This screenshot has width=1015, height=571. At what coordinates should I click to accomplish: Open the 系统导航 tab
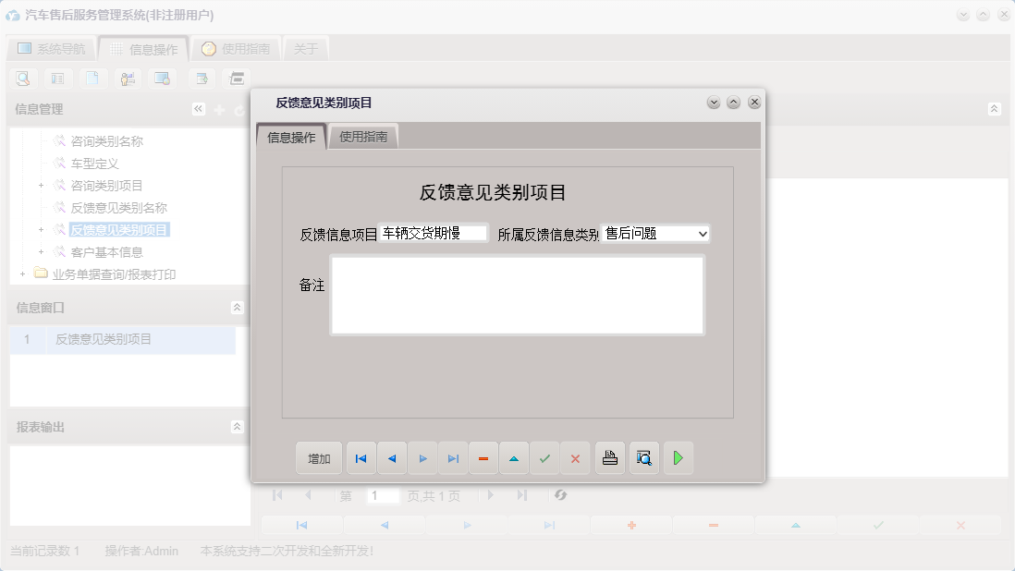click(x=51, y=48)
